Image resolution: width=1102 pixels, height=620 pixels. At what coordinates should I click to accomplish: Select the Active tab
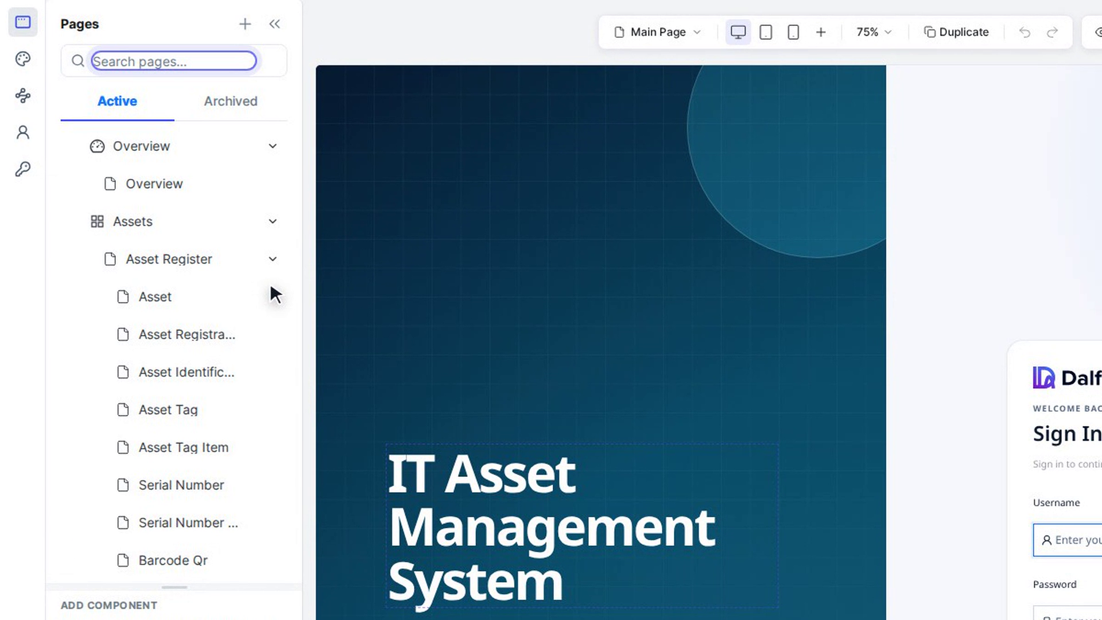[118, 101]
